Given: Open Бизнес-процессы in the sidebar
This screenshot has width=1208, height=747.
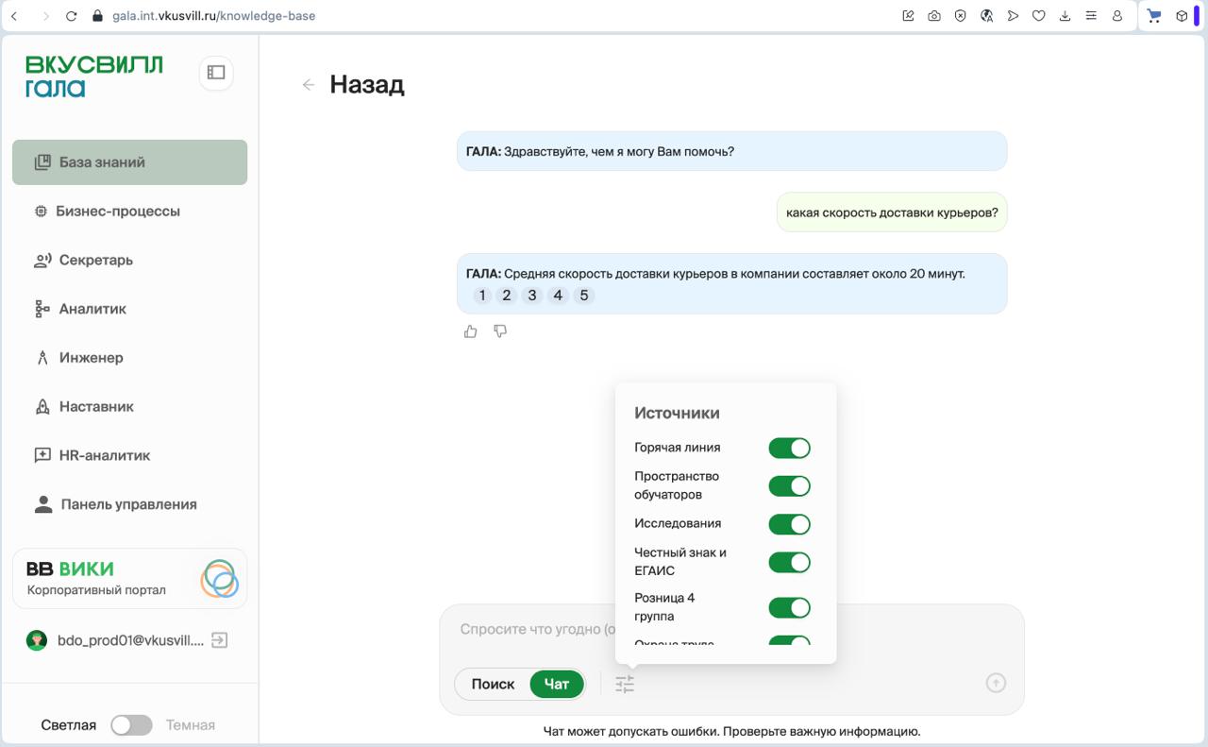Looking at the screenshot, I should tap(117, 212).
